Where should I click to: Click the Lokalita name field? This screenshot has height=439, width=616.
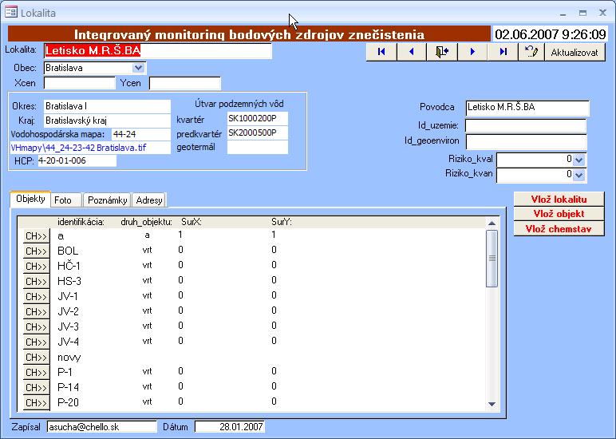[x=157, y=51]
